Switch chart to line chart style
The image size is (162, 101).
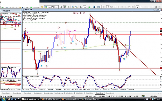click(x=68, y=7)
